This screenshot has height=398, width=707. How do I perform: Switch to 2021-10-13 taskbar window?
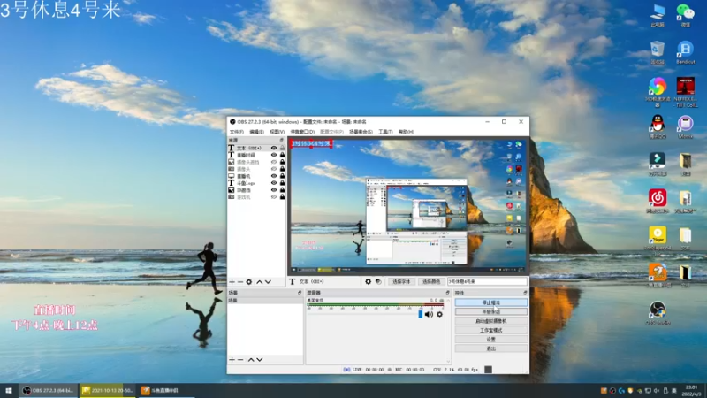(108, 391)
